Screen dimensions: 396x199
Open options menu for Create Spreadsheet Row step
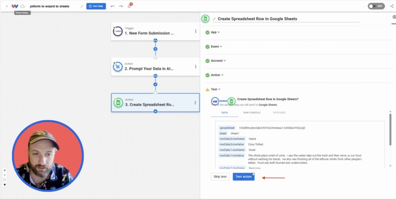pos(195,103)
